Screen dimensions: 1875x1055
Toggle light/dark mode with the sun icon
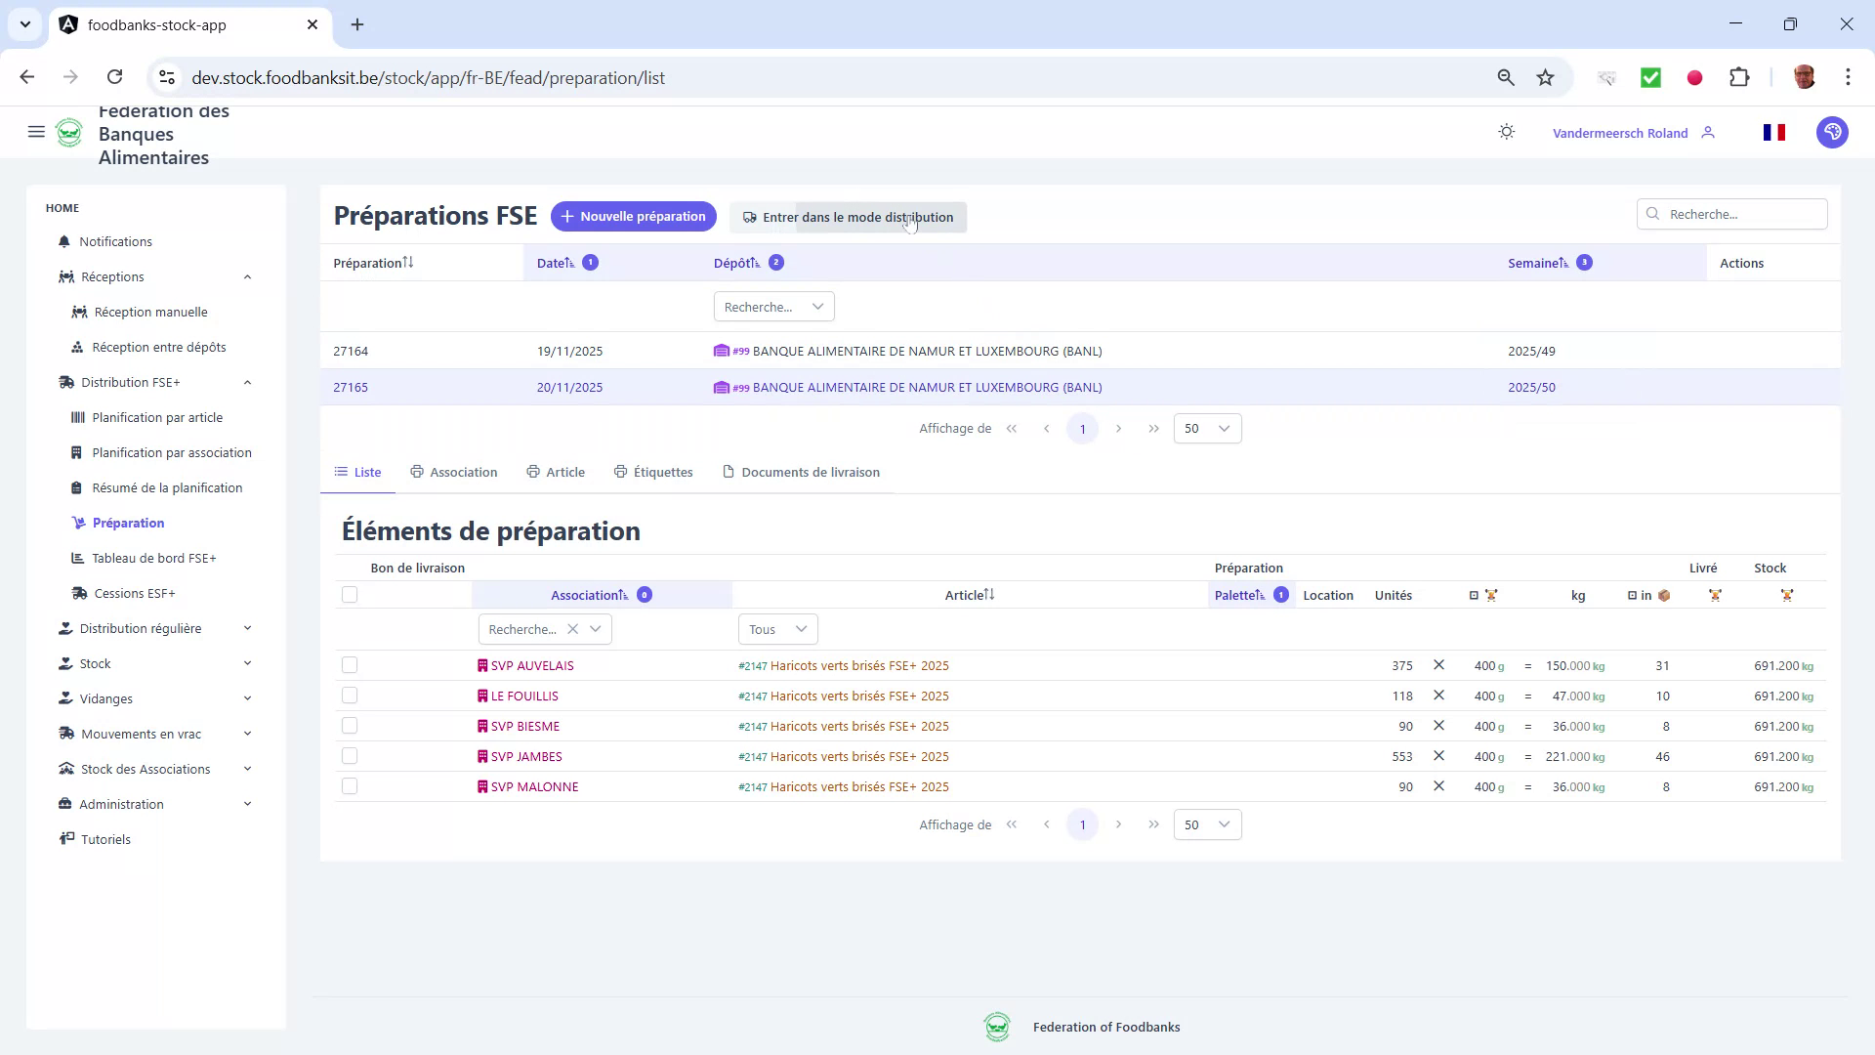(x=1505, y=132)
